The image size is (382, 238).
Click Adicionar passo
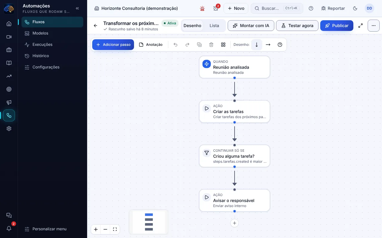pos(113,45)
